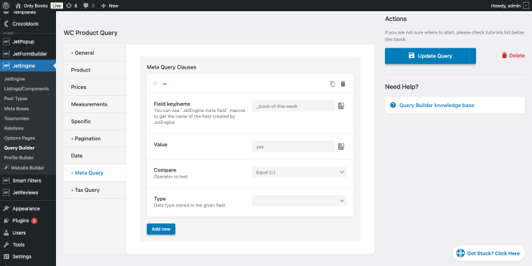Open Taxonomies submenu item
Image resolution: width=532 pixels, height=266 pixels.
click(x=17, y=118)
